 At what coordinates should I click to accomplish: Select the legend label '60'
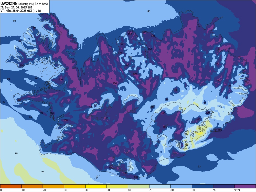pos(130,190)
